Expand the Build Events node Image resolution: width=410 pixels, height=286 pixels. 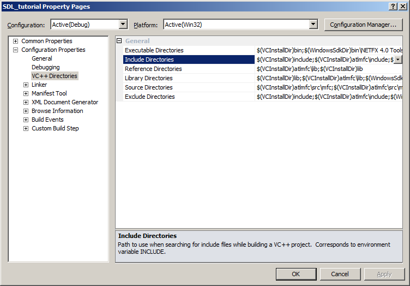point(26,120)
